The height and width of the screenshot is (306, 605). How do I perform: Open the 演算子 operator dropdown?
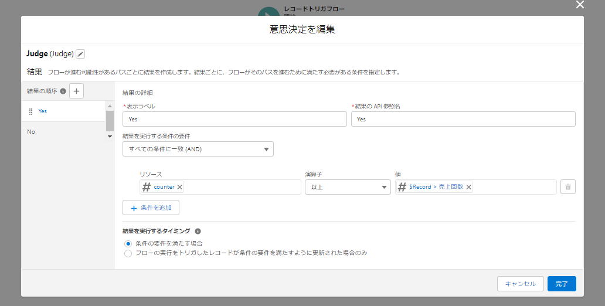pyautogui.click(x=348, y=187)
